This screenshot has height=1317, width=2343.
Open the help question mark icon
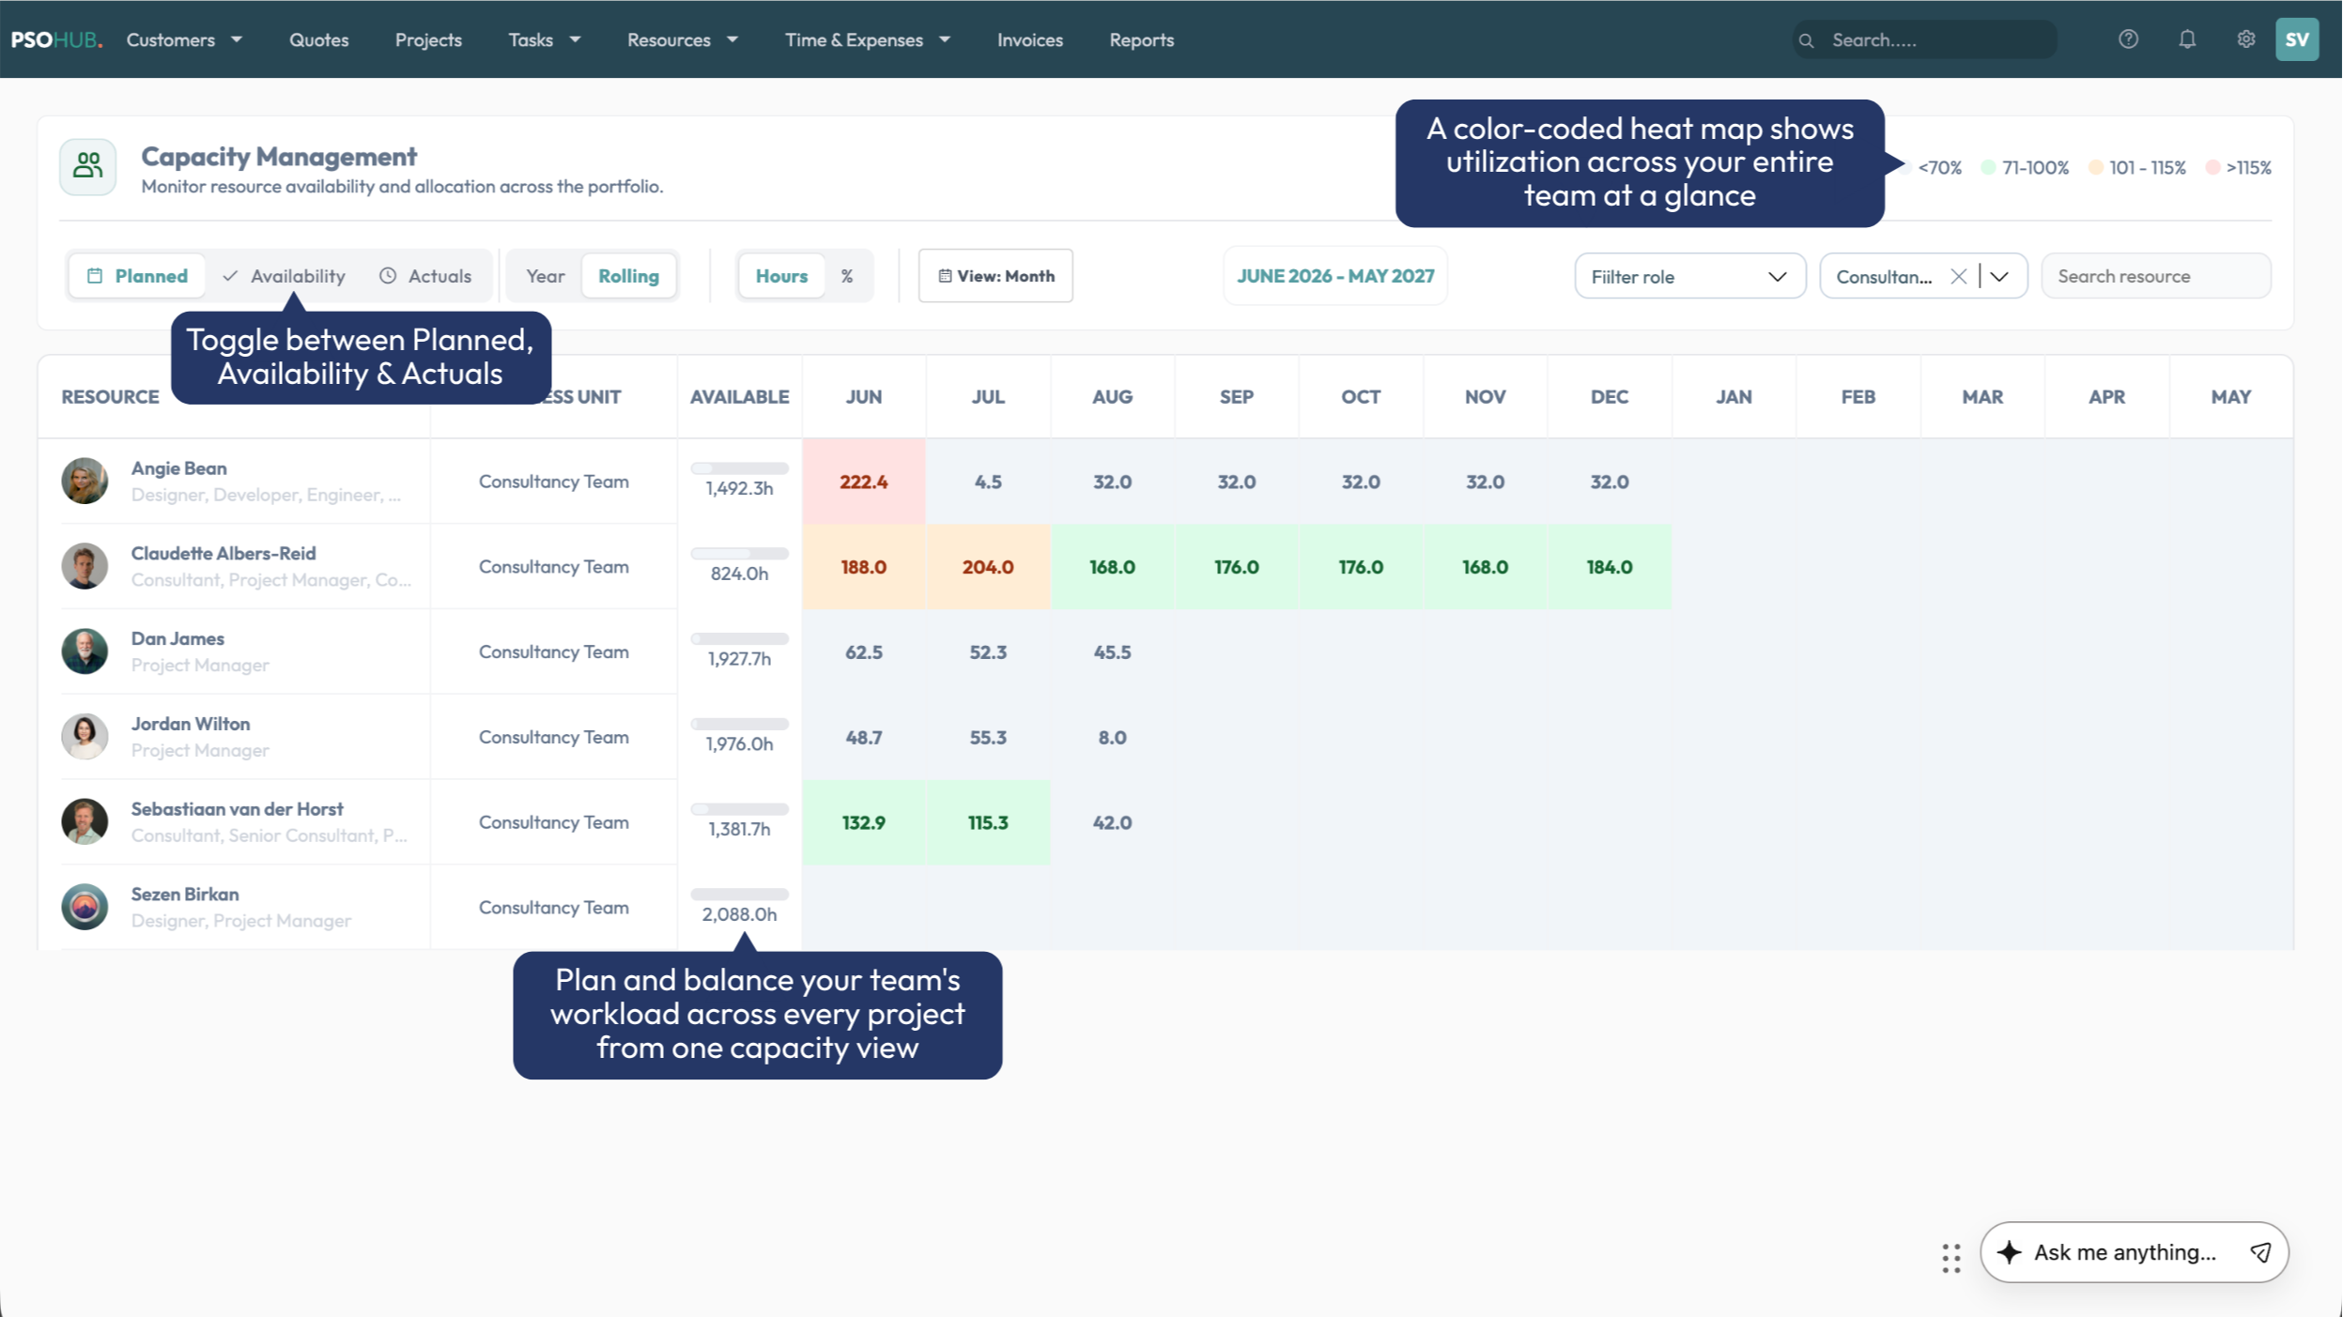pos(2128,39)
